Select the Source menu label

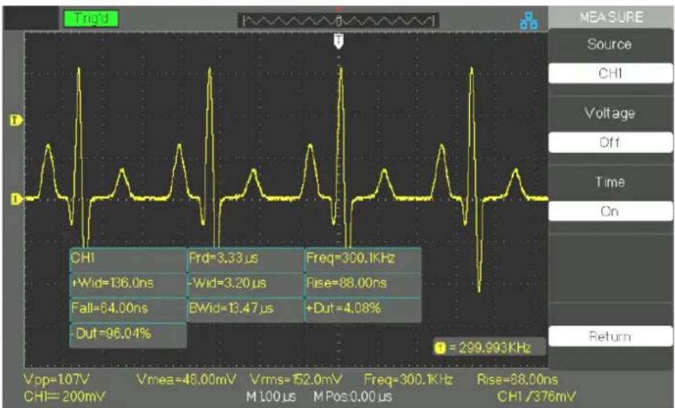click(x=609, y=44)
